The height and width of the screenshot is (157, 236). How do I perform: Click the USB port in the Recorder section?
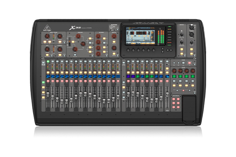click(112, 27)
